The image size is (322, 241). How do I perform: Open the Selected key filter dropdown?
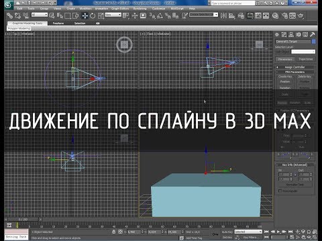[248, 232]
